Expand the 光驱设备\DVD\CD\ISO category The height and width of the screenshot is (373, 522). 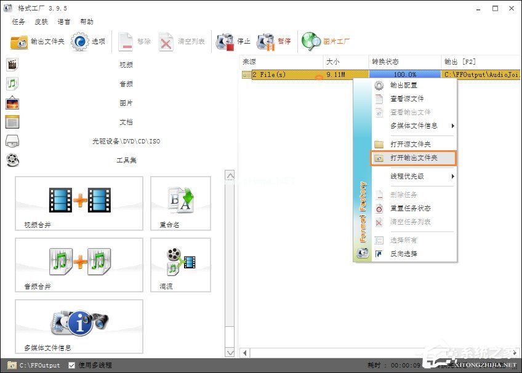[126, 141]
